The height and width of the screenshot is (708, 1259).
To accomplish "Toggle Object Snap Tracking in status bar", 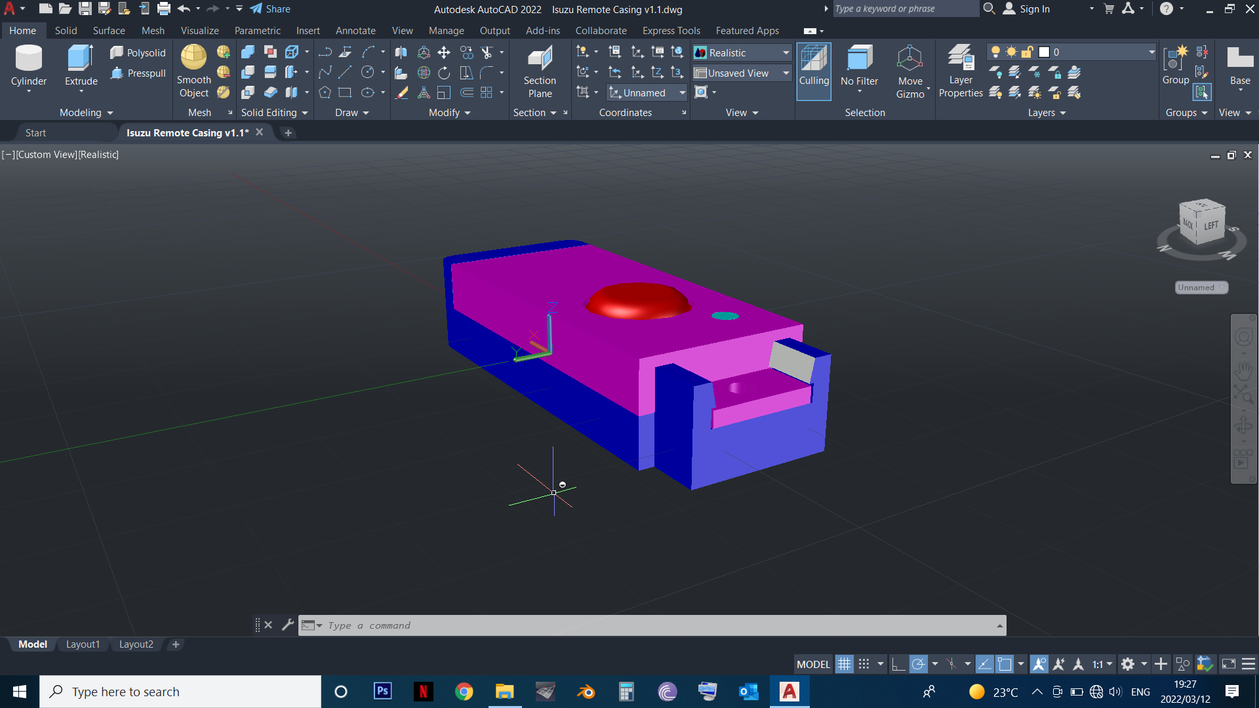I will tap(984, 664).
